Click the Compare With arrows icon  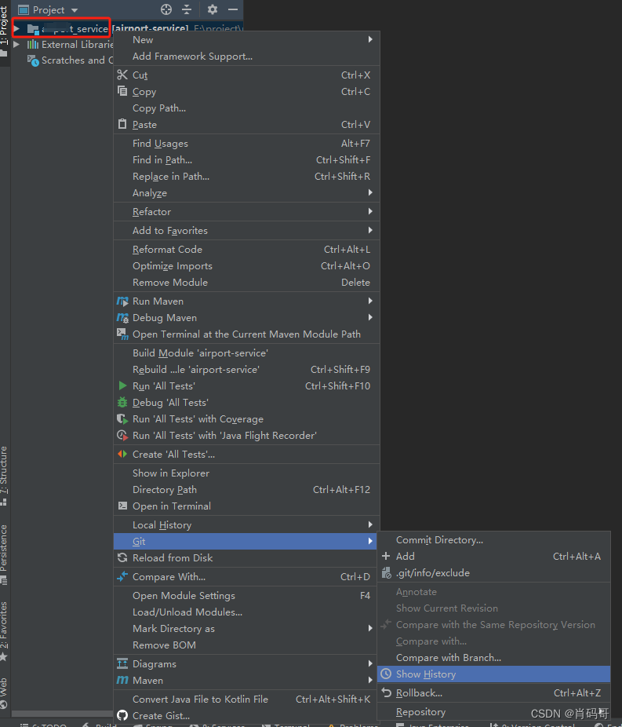pos(122,576)
